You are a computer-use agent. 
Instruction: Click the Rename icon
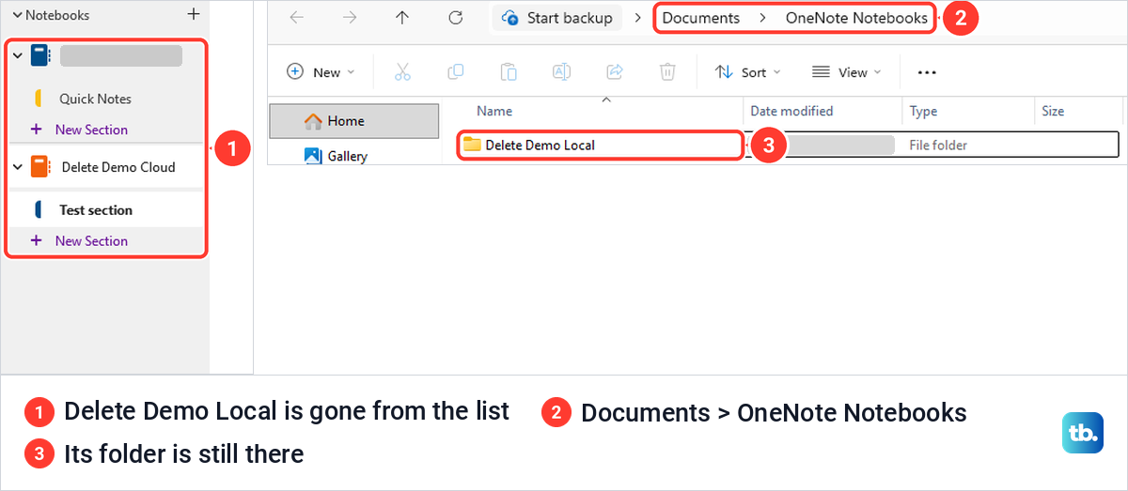pos(561,72)
